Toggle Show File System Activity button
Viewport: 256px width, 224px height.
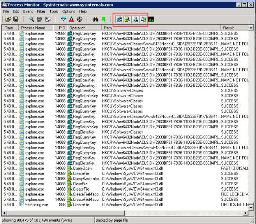[127, 19]
